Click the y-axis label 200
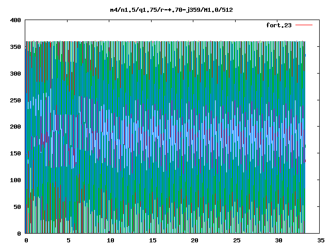This screenshot has height=247, width=330. tap(15, 127)
